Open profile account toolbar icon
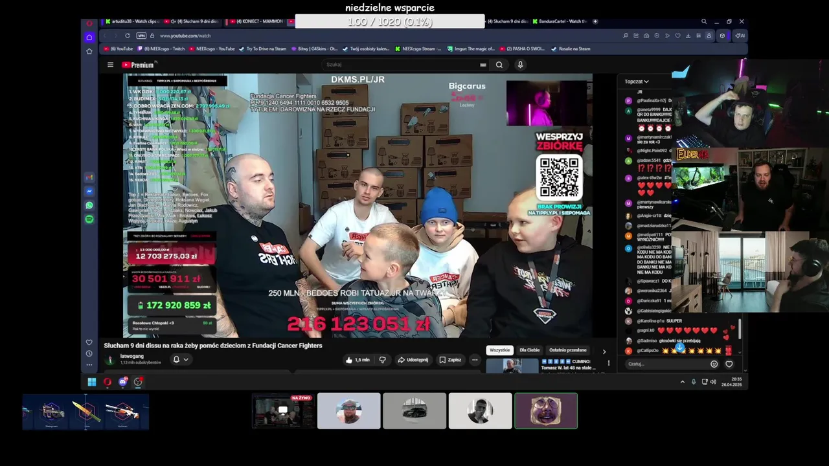 click(x=709, y=36)
